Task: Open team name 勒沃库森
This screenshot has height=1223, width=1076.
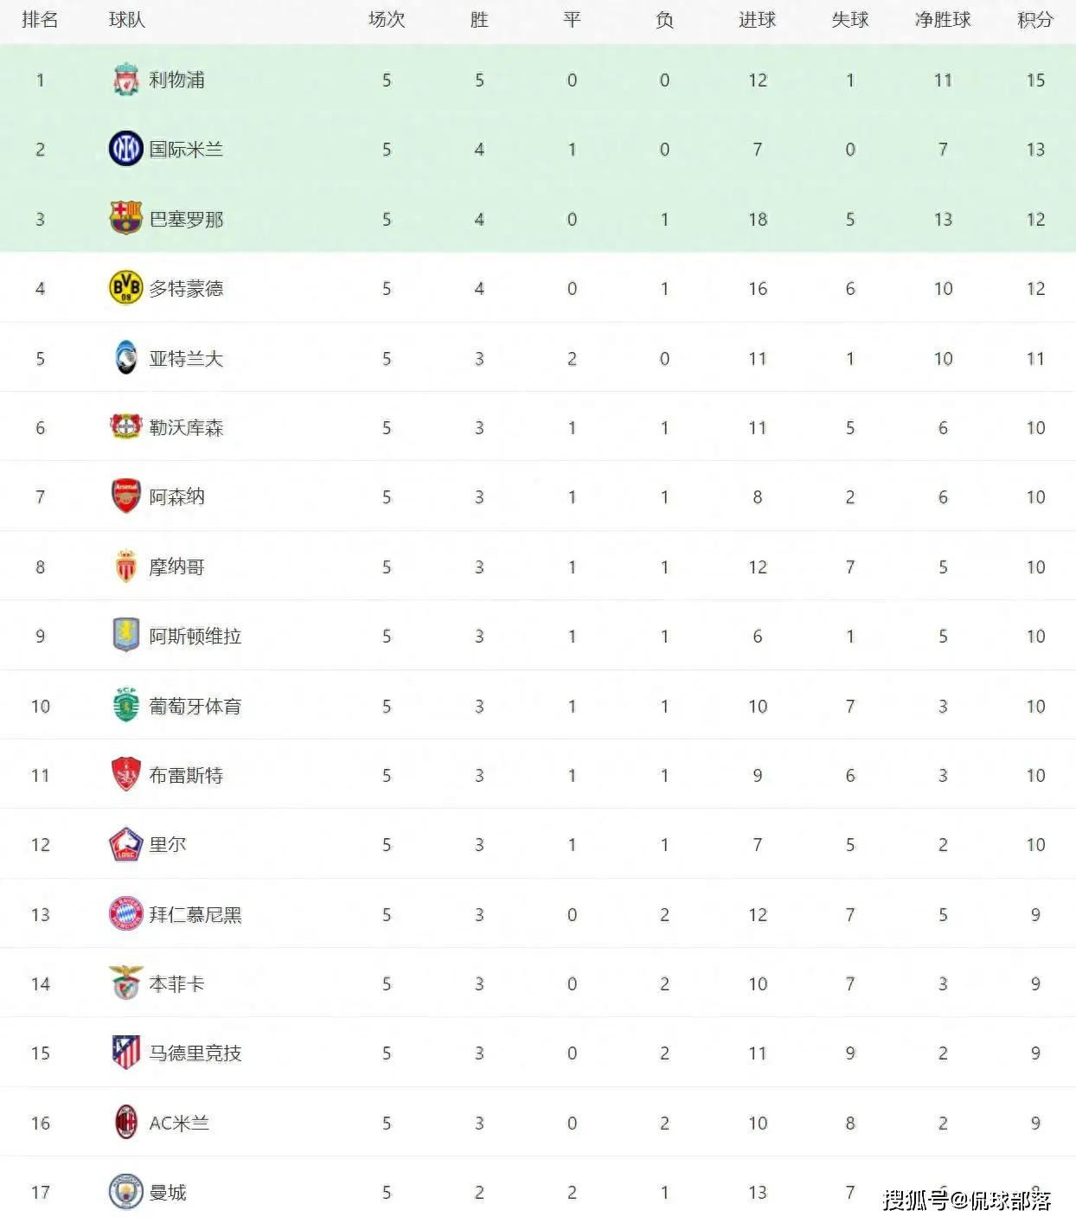Action: point(186,428)
